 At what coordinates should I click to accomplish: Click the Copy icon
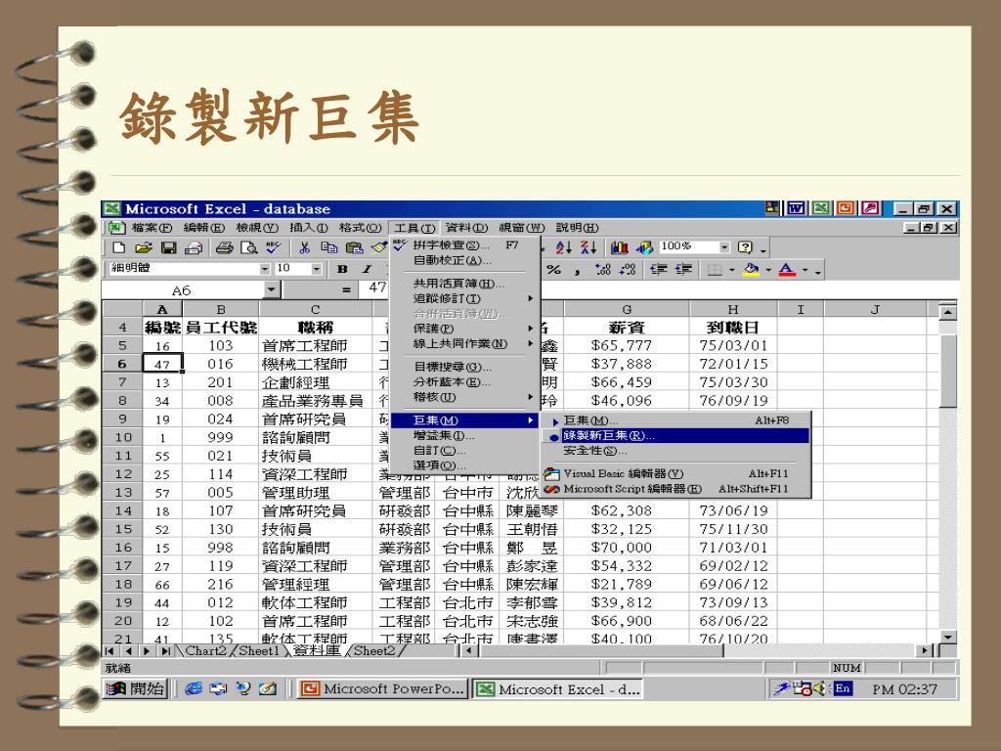pos(328,247)
